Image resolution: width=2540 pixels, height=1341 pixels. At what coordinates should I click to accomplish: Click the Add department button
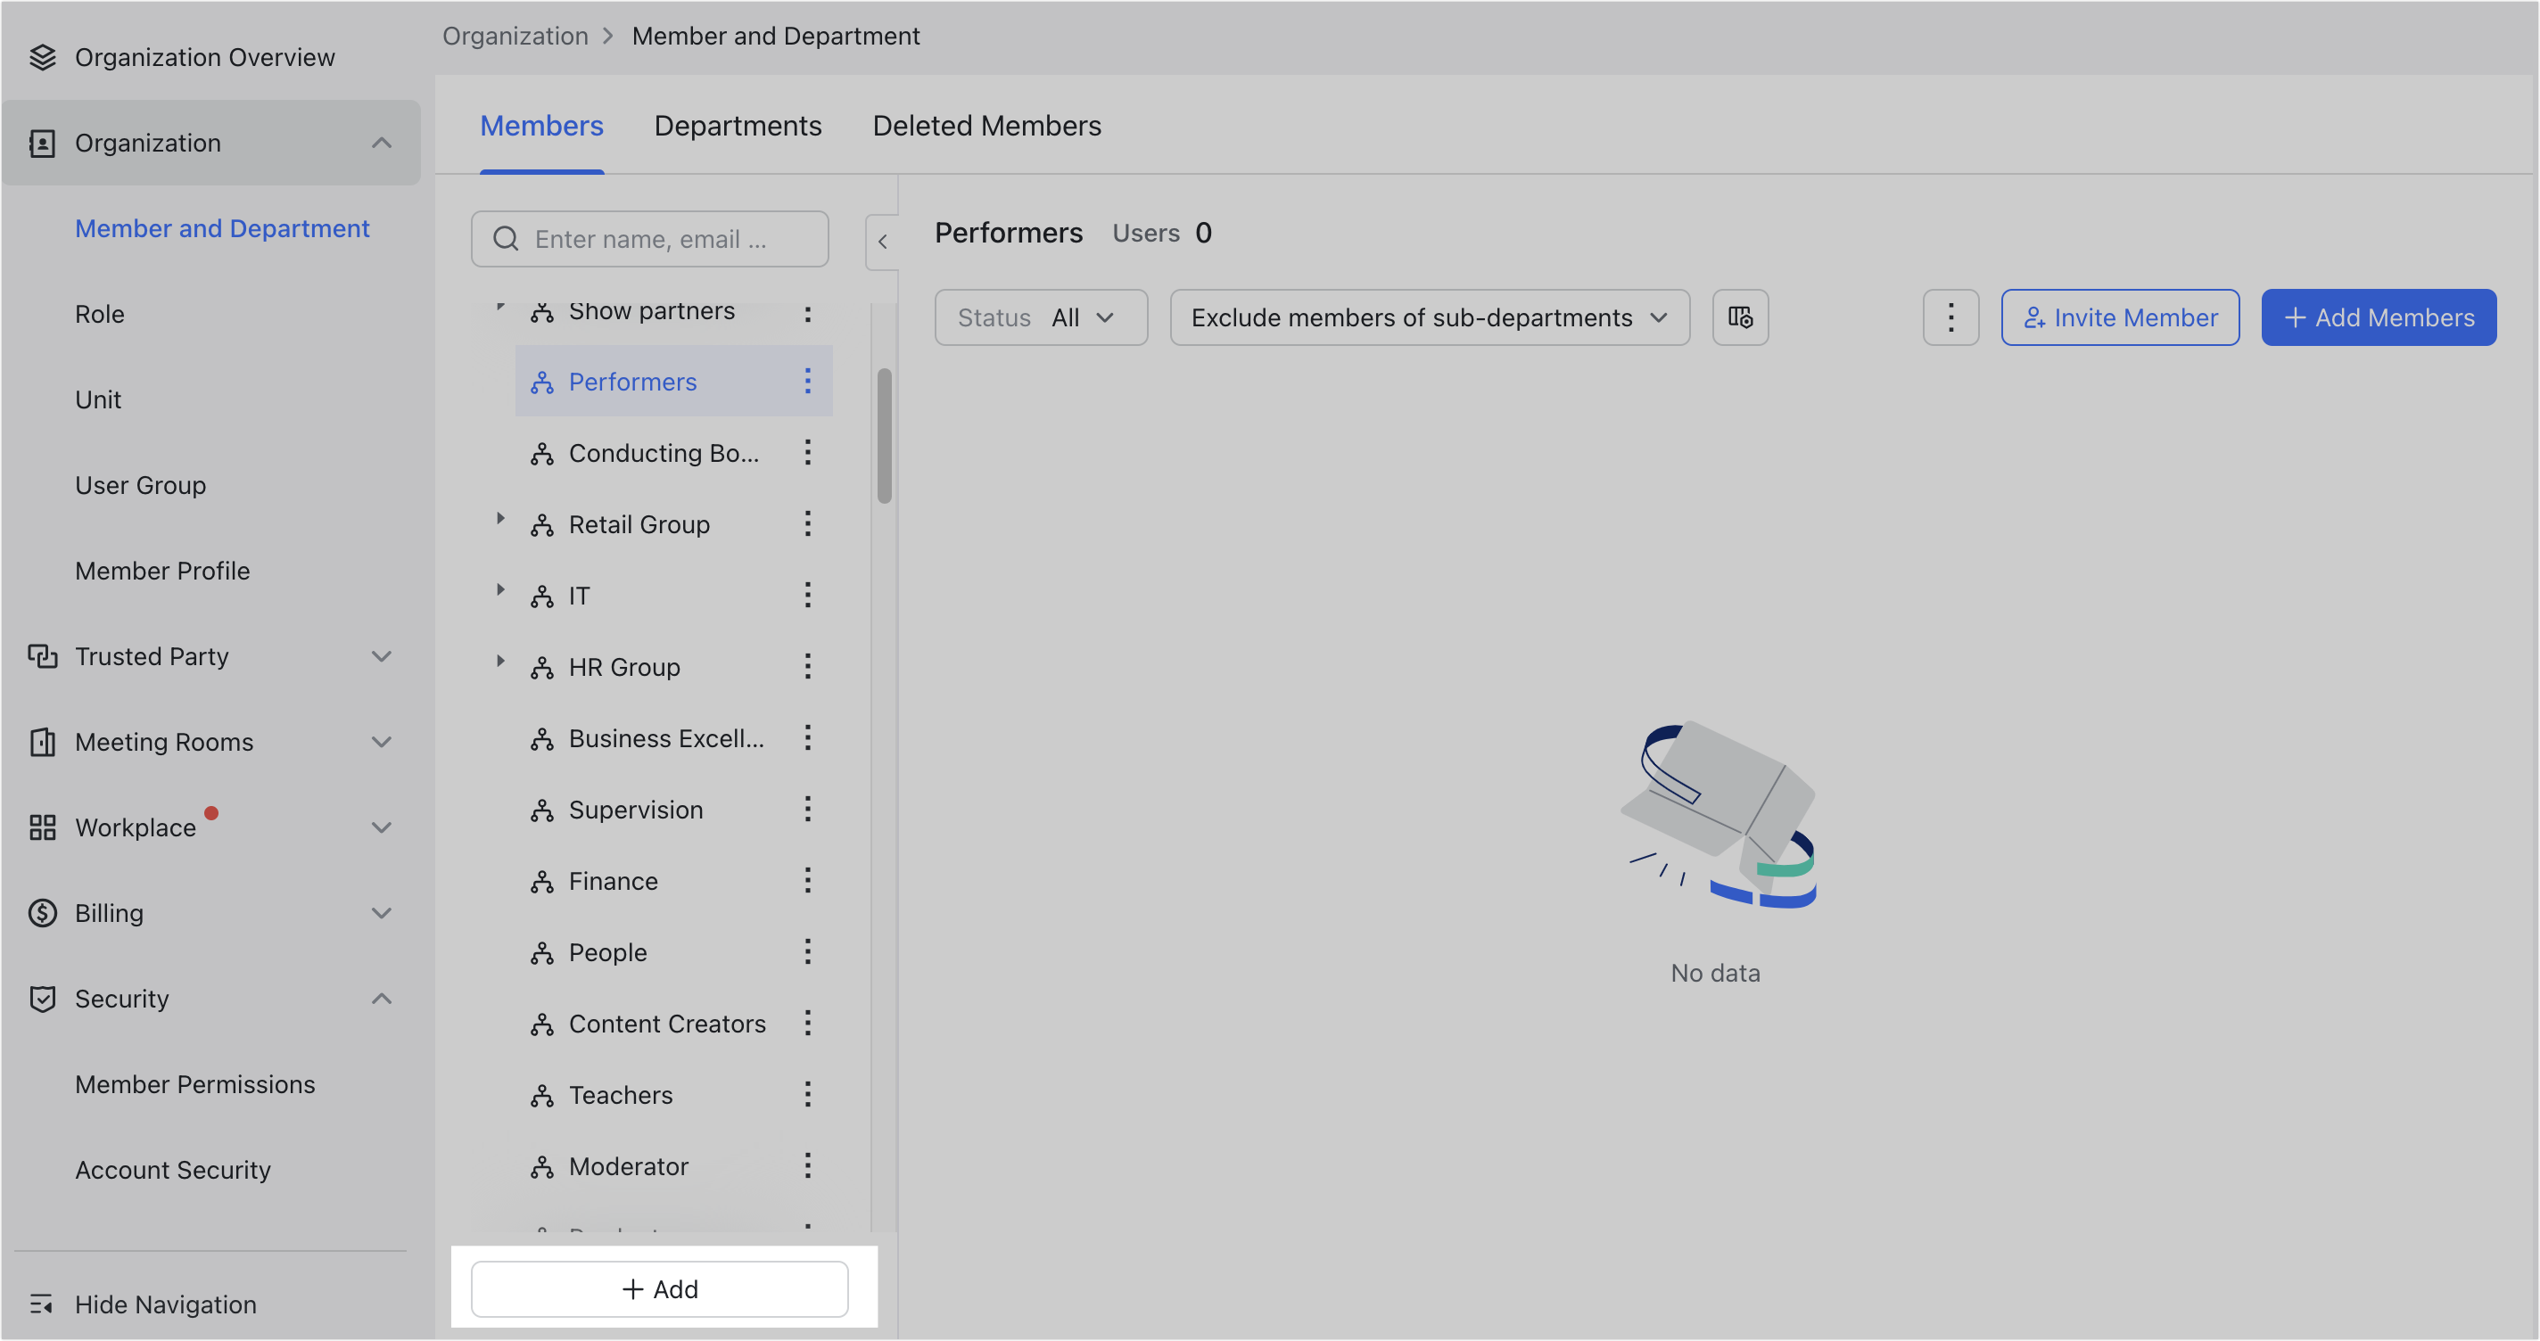tap(660, 1288)
